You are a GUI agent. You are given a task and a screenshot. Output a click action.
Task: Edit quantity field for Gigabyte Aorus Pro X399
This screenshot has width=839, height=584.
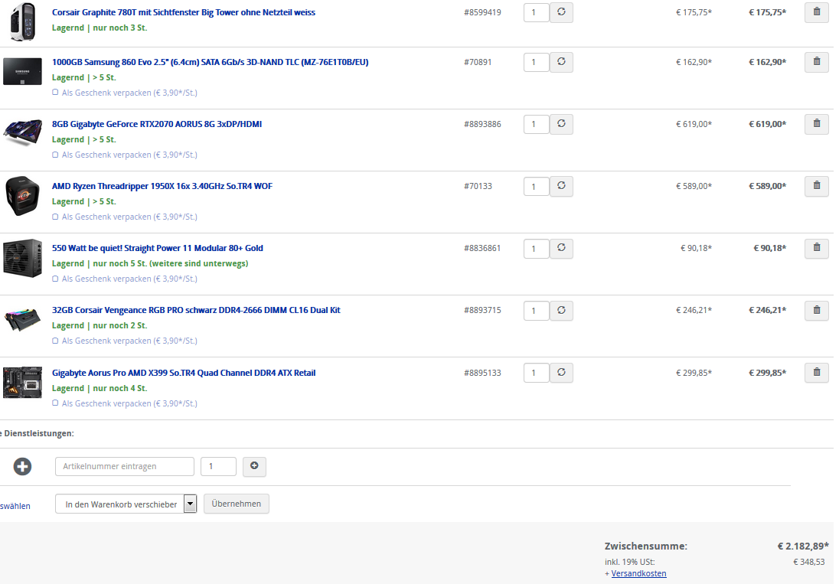(x=536, y=373)
